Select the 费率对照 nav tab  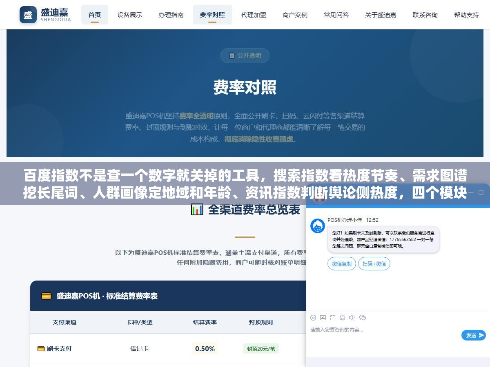(212, 15)
